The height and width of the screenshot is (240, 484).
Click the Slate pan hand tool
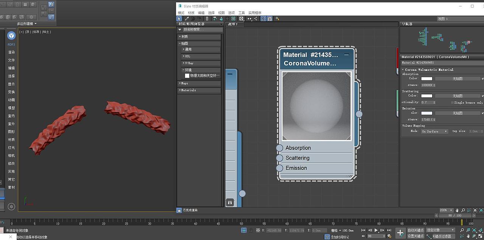[457, 210]
